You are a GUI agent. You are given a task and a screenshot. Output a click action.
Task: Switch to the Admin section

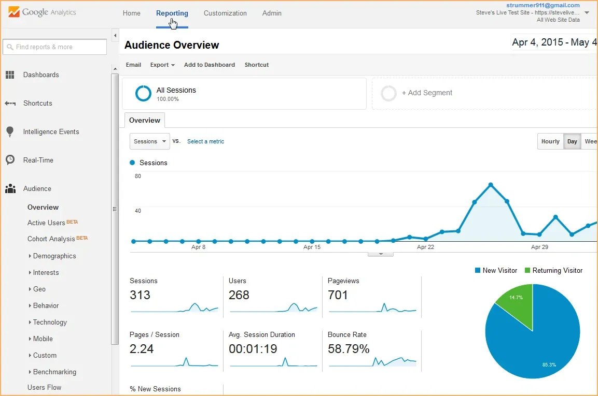click(x=272, y=13)
